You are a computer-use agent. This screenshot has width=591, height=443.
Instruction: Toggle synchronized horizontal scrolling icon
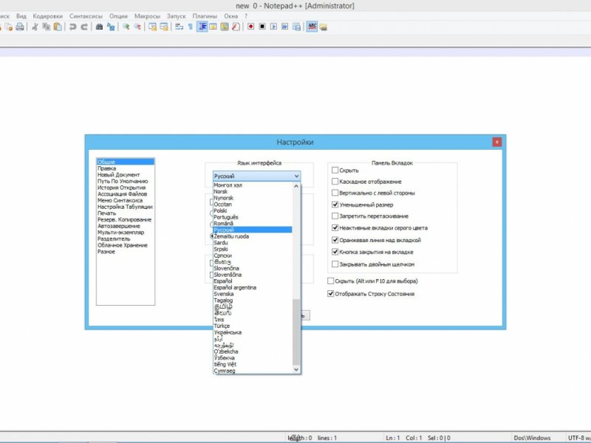[164, 27]
